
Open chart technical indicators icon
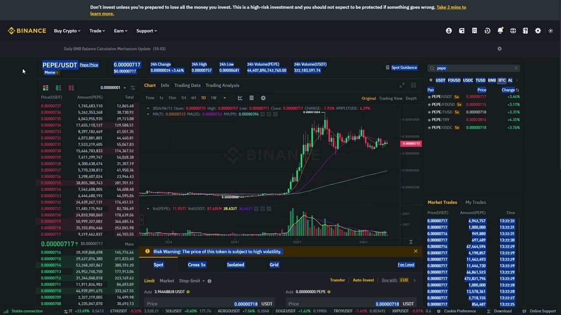(x=240, y=98)
